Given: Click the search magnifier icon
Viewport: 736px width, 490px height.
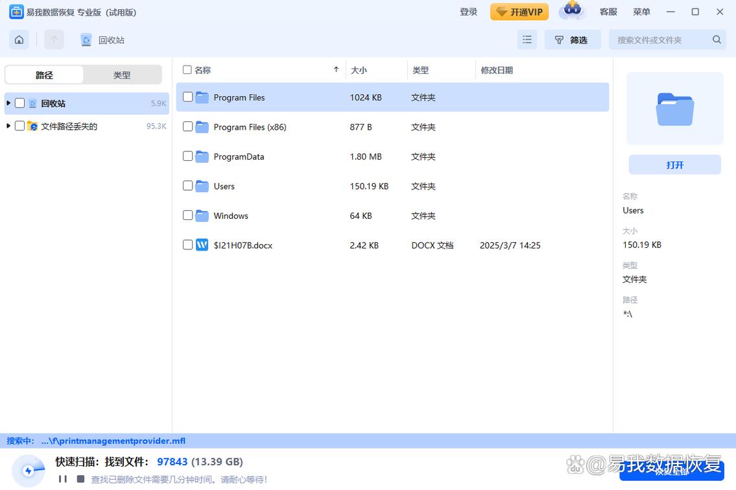Looking at the screenshot, I should pyautogui.click(x=717, y=40).
